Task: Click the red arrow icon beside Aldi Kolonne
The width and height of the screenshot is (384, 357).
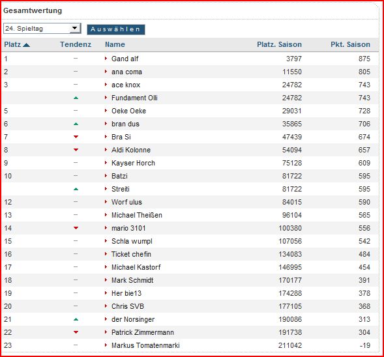Action: 106,149
